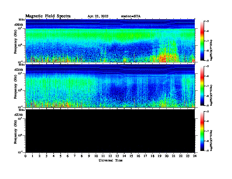Click the log PSD label beside the dZ/dt color scale

(211, 140)
